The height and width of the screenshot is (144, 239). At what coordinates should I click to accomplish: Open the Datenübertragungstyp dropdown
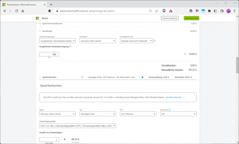click(x=57, y=41)
